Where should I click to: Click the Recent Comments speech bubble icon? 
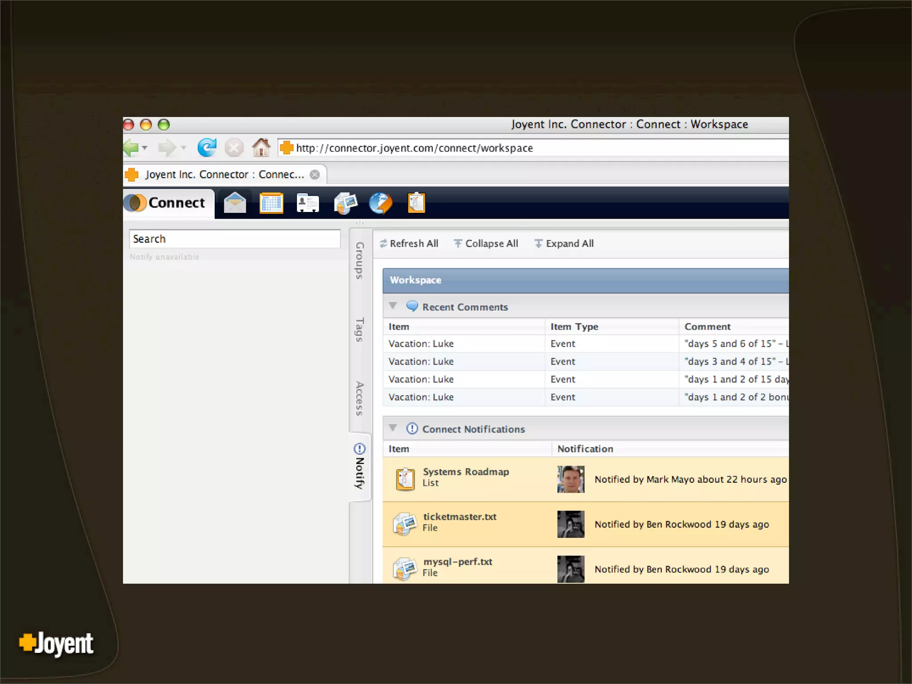(x=412, y=306)
